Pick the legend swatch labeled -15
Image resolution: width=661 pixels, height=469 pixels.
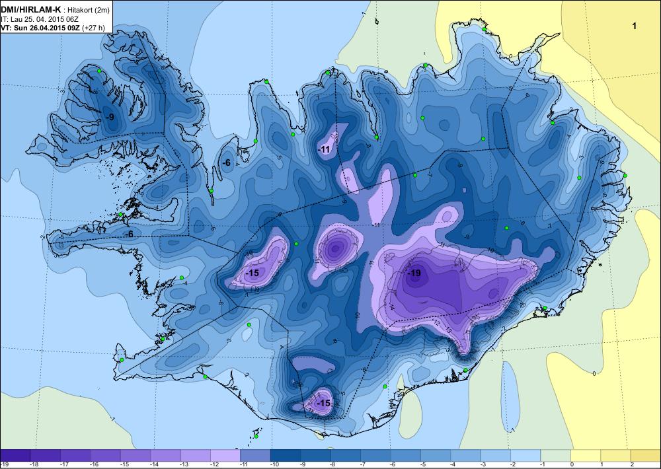click(136, 456)
